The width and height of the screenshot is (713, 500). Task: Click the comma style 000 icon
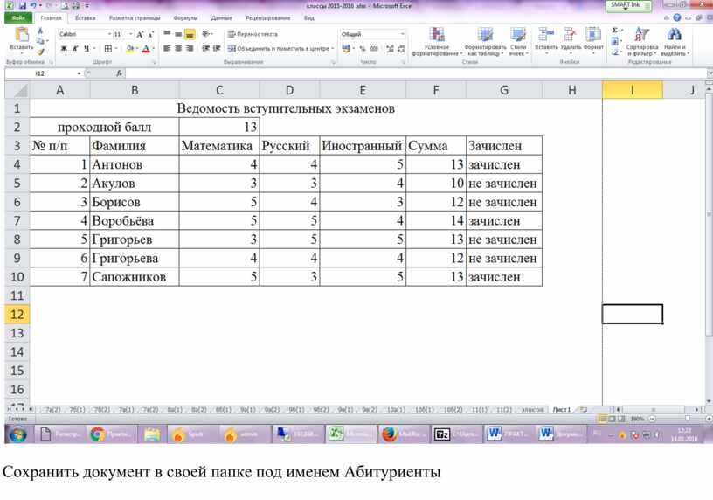(374, 48)
